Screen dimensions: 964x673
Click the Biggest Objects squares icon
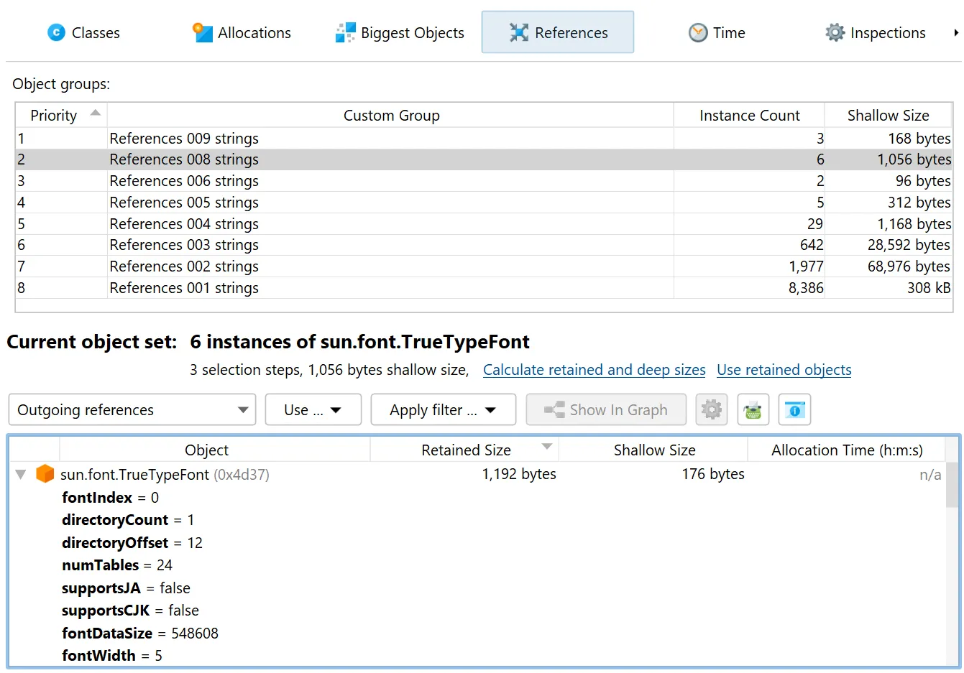[346, 32]
